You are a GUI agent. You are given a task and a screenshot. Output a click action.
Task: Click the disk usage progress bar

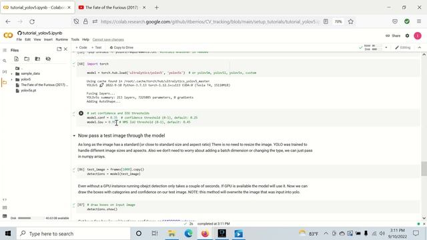coord(31,218)
